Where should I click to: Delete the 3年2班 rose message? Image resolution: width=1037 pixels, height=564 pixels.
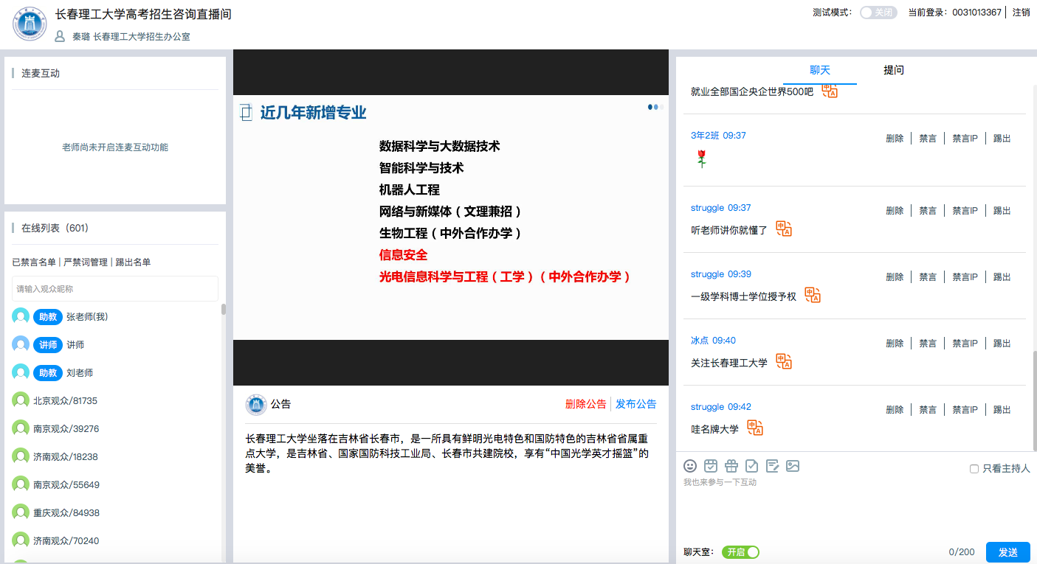tap(895, 139)
